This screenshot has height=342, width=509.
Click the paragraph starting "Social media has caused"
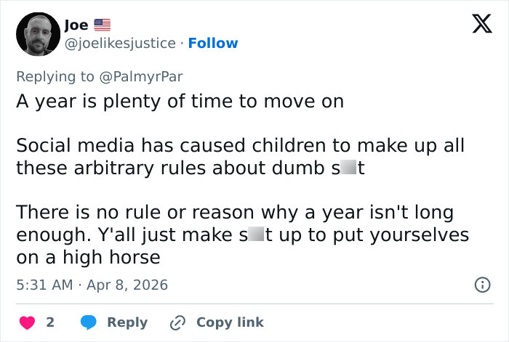tap(240, 157)
